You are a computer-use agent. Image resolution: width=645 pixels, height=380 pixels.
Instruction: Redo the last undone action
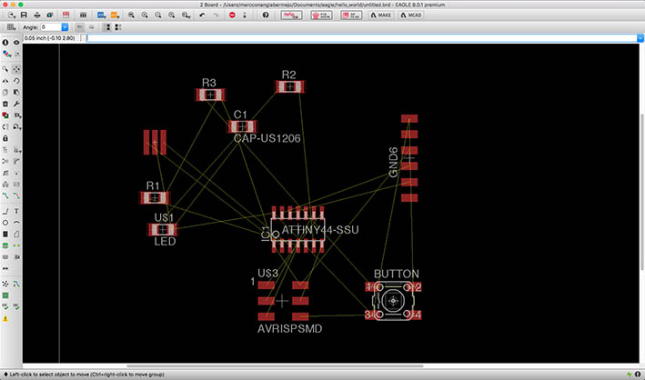point(216,15)
